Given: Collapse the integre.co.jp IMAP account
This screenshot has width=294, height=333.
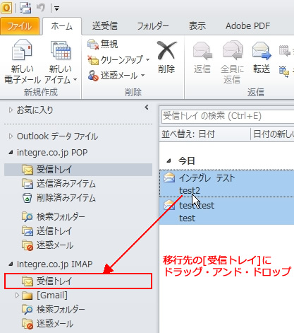Looking at the screenshot, I should tap(11, 264).
